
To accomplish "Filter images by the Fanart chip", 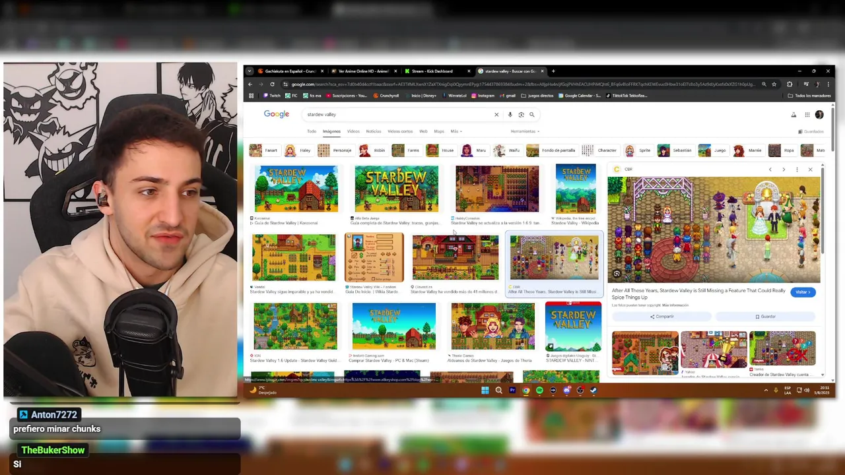I will pos(264,150).
